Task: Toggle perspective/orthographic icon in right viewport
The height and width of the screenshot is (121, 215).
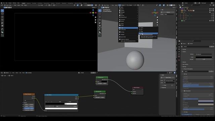Action: coord(157,25)
